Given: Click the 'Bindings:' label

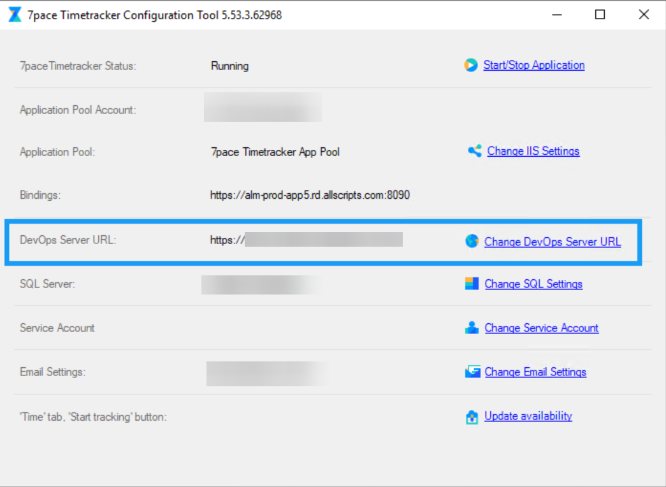Looking at the screenshot, I should pos(40,195).
